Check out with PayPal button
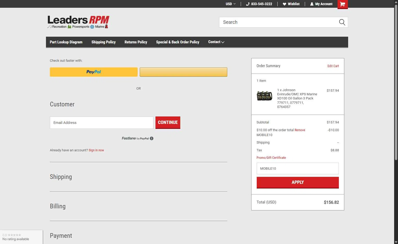398x244 pixels. pyautogui.click(x=94, y=72)
